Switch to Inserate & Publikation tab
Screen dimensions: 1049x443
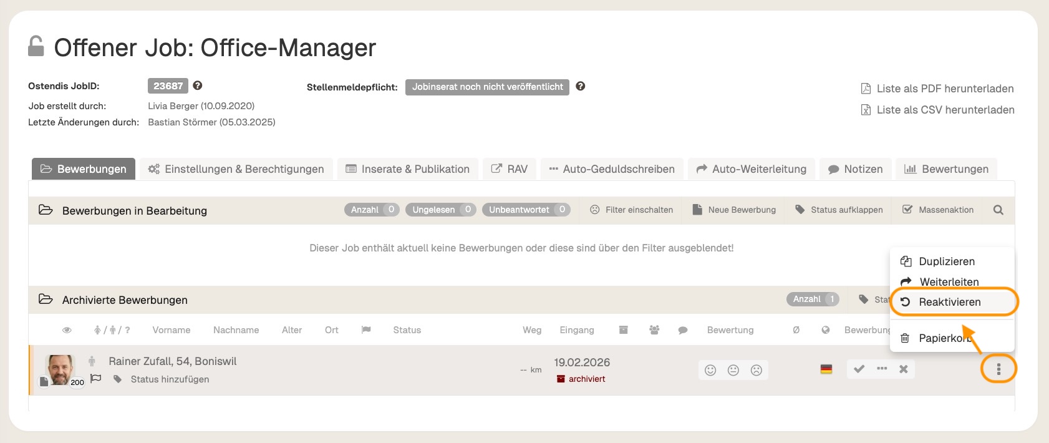click(408, 169)
